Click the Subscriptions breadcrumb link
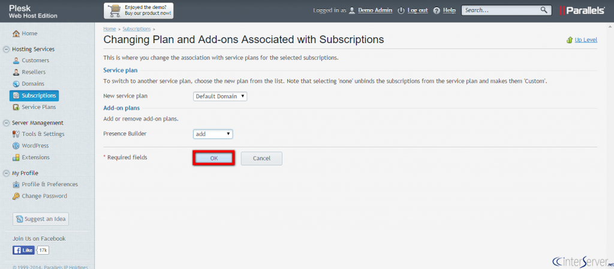Screen dimensions: 614x269 point(137,29)
